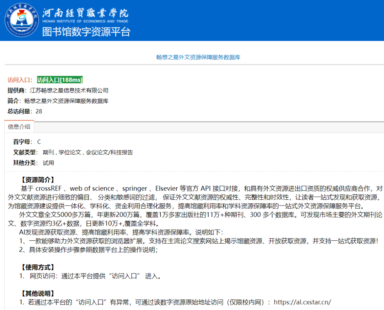
Task: Click the 【使用方式】 section heading
Action: [x=38, y=267]
